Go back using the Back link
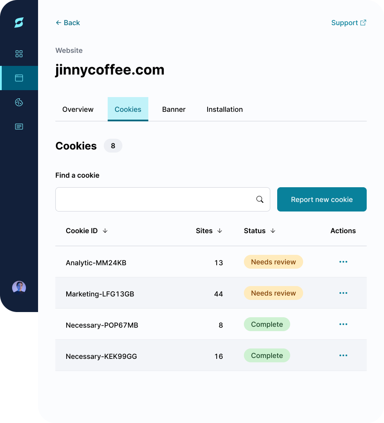384x423 pixels. 68,23
